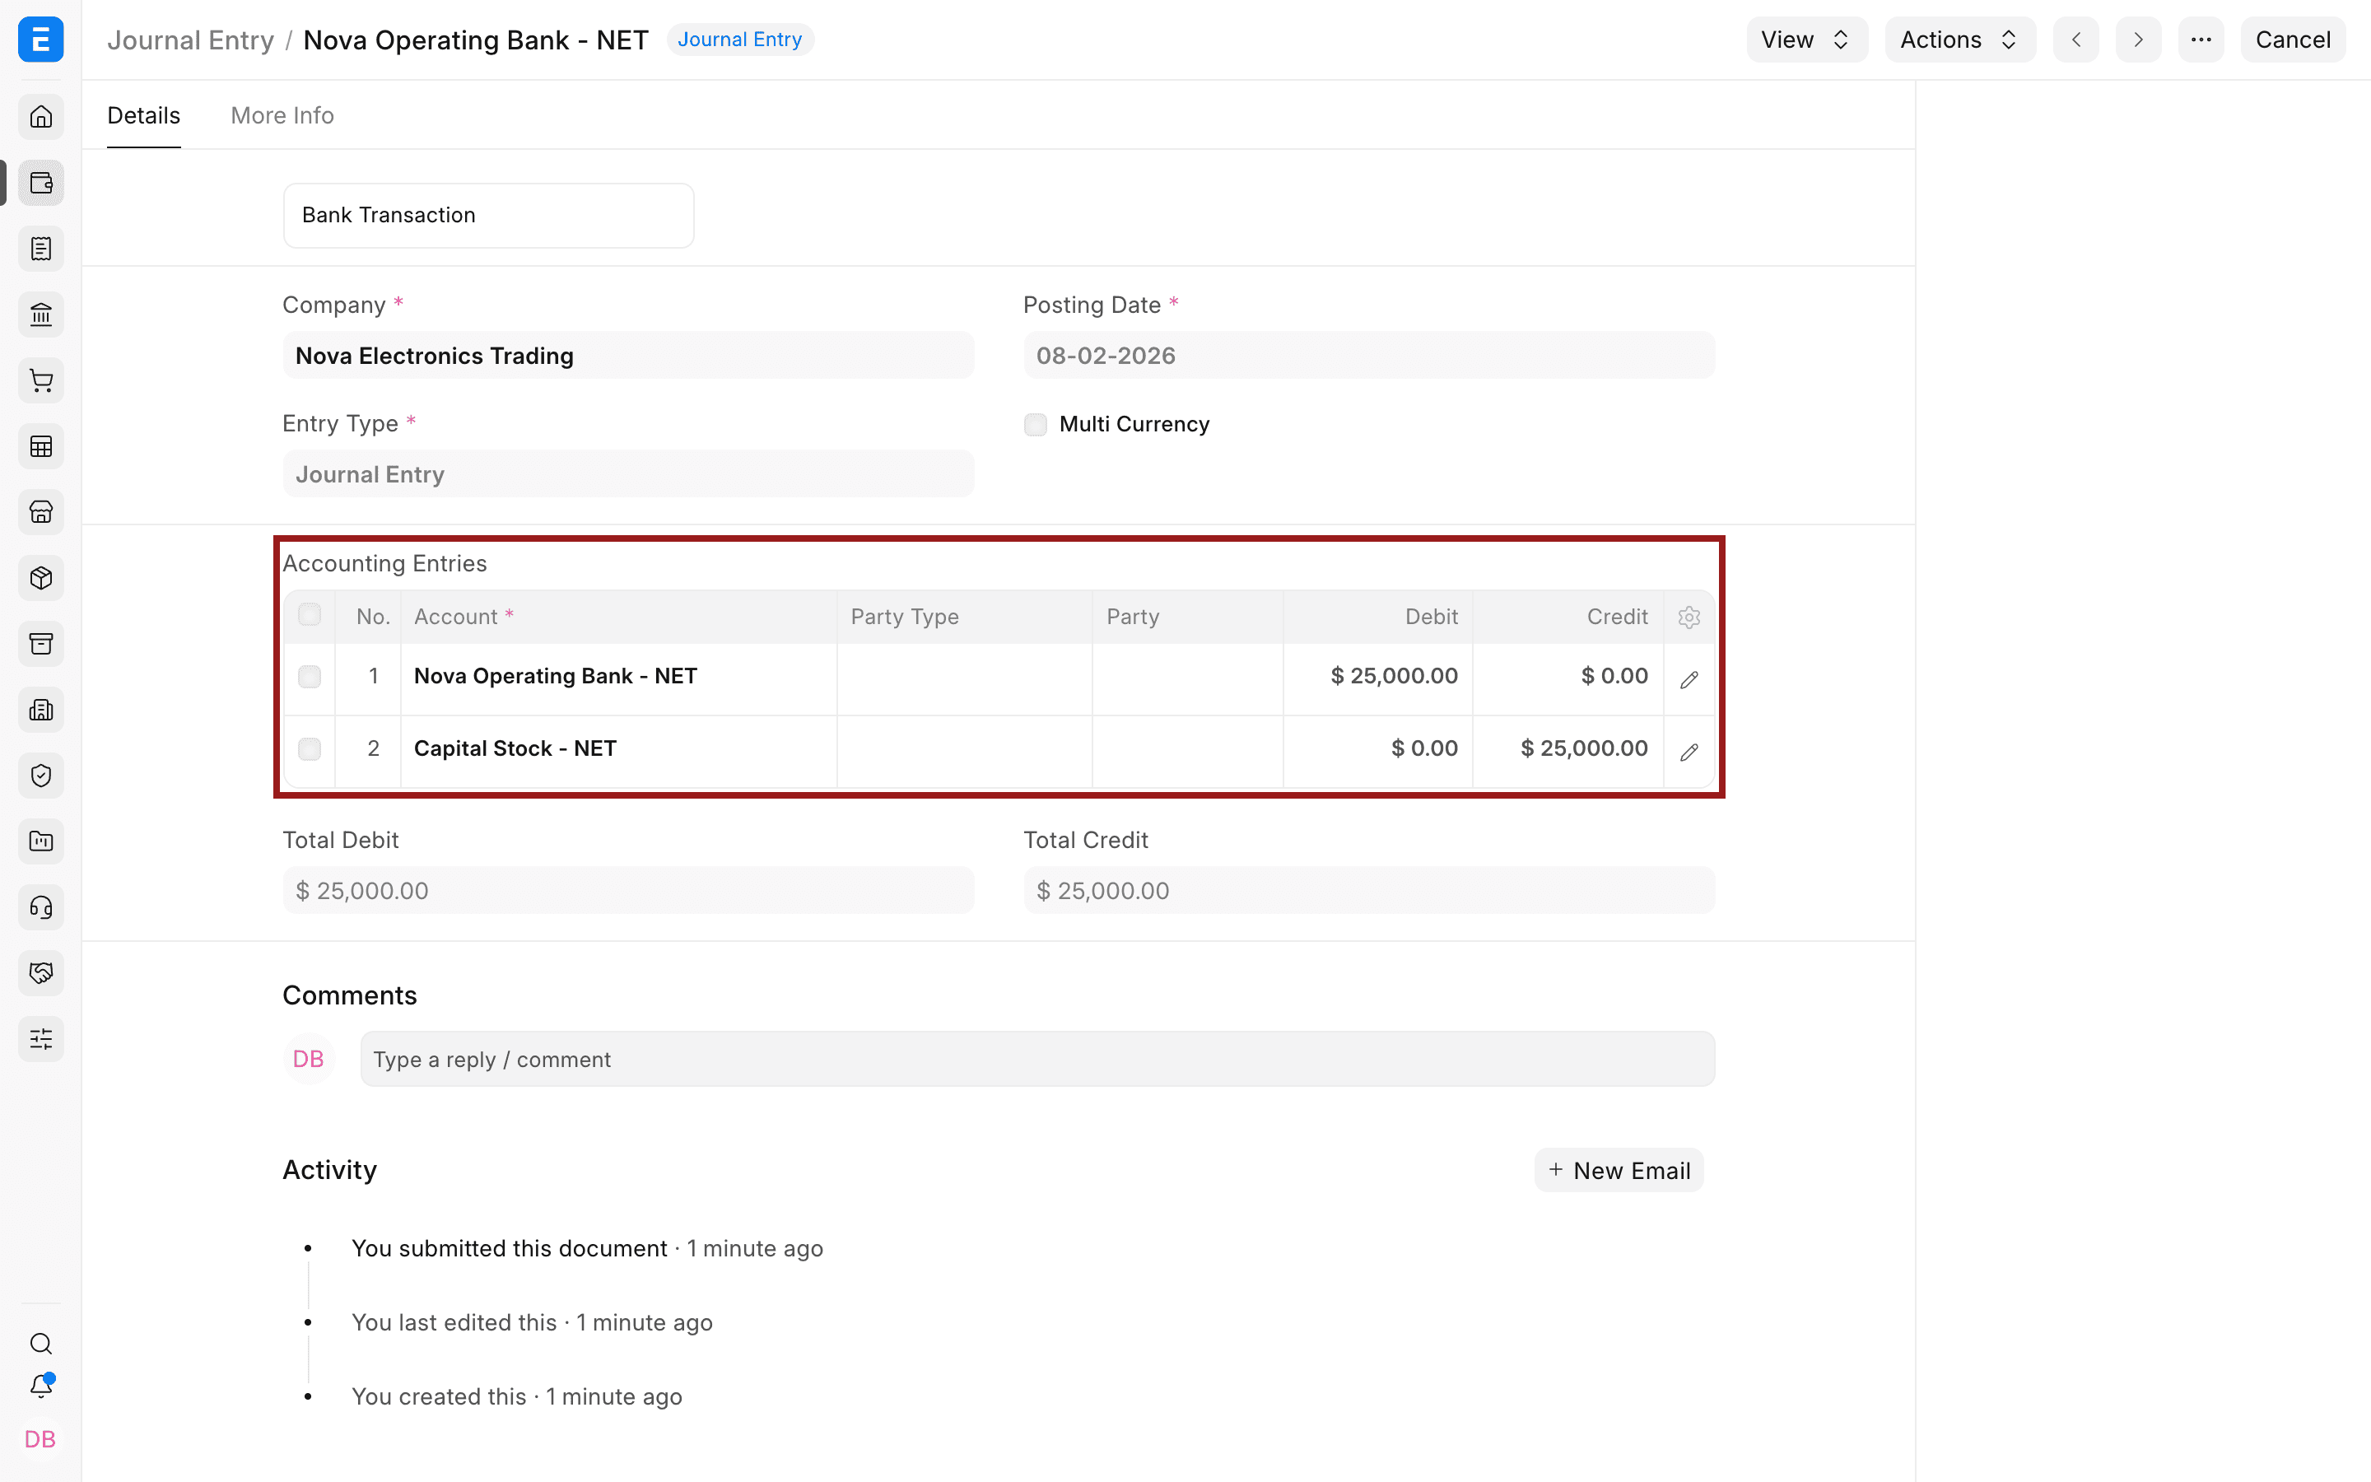
Task: Edit row Nova Operating Bank pencil icon
Action: click(1689, 679)
